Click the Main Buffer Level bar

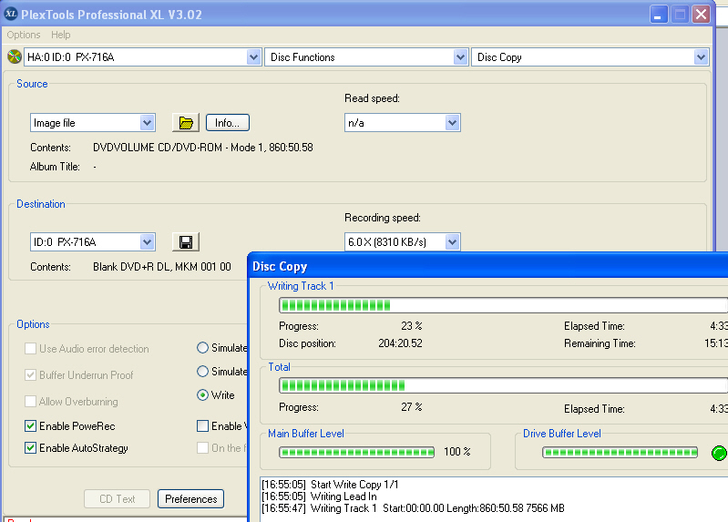[356, 453]
